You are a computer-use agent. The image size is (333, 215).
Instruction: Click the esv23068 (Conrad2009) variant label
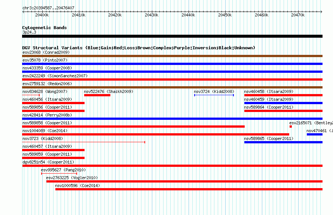[46, 52]
